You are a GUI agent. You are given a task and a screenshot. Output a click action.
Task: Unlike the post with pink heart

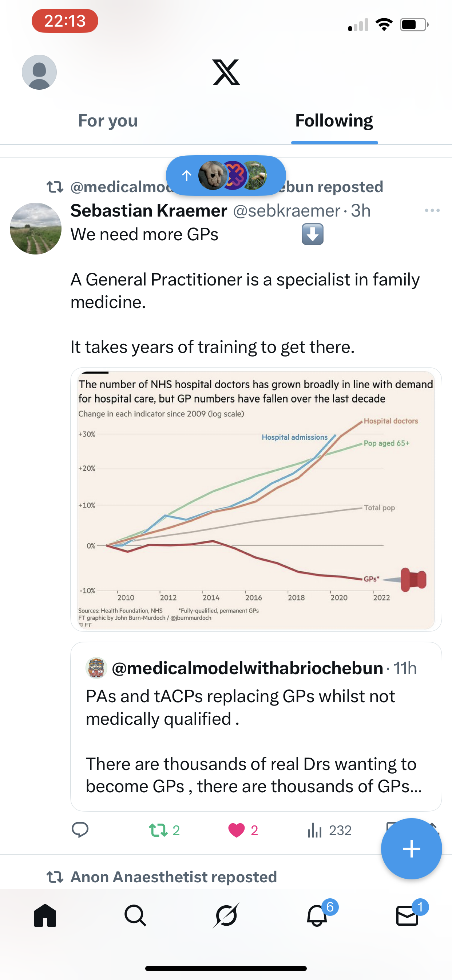point(236,830)
